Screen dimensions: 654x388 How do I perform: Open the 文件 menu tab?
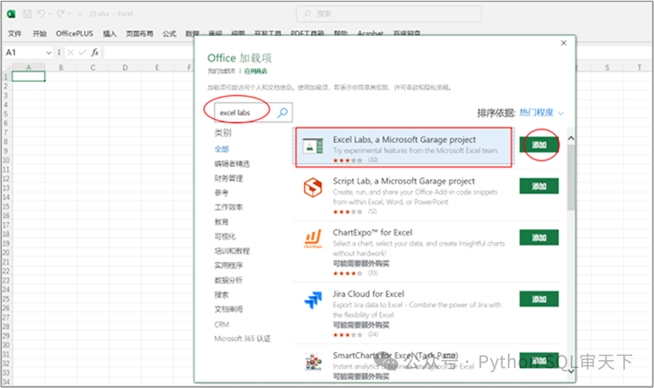(15, 33)
